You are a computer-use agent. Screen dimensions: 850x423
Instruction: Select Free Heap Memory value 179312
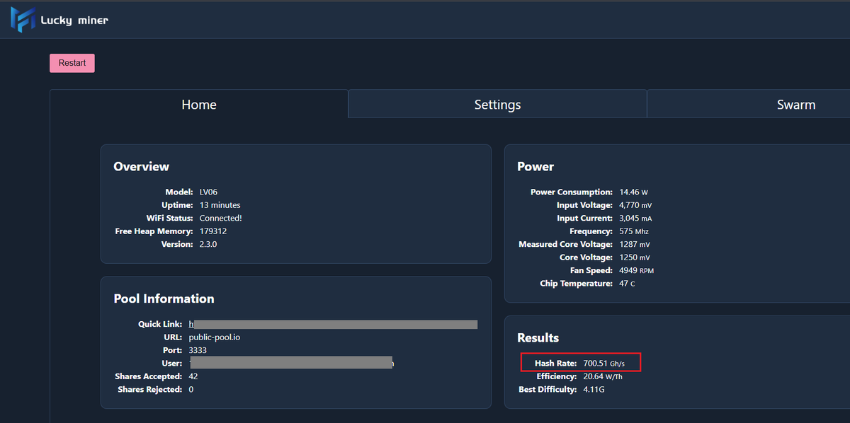213,231
